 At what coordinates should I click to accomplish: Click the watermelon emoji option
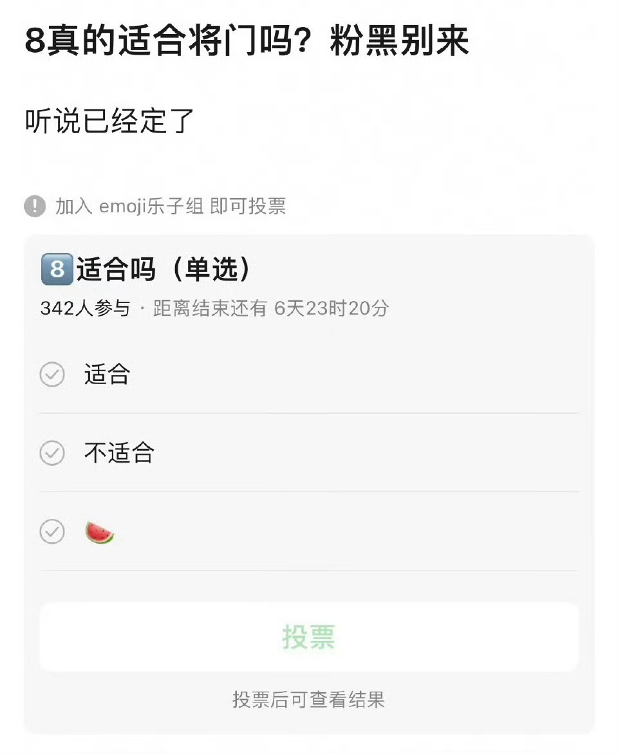99,532
